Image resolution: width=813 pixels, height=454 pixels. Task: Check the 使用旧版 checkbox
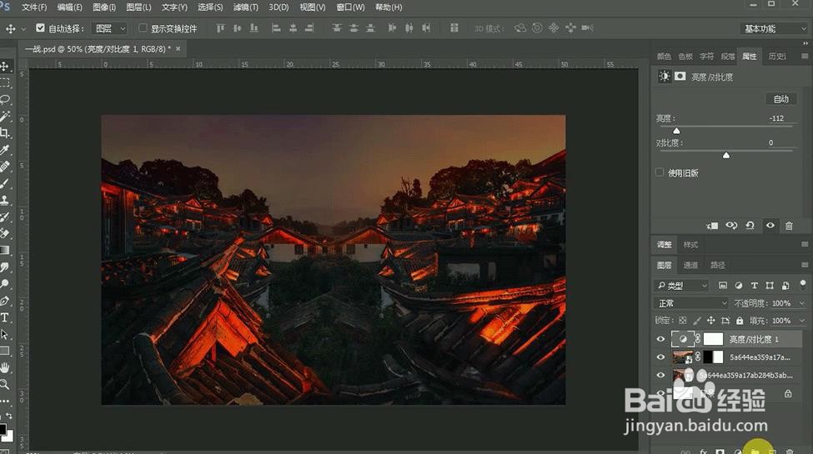point(660,172)
